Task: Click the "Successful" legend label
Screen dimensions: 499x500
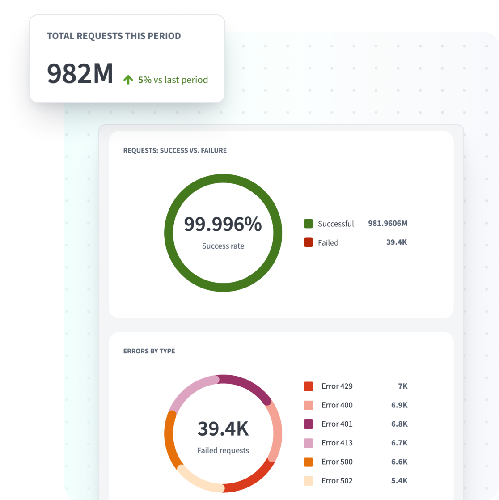Action: [336, 224]
